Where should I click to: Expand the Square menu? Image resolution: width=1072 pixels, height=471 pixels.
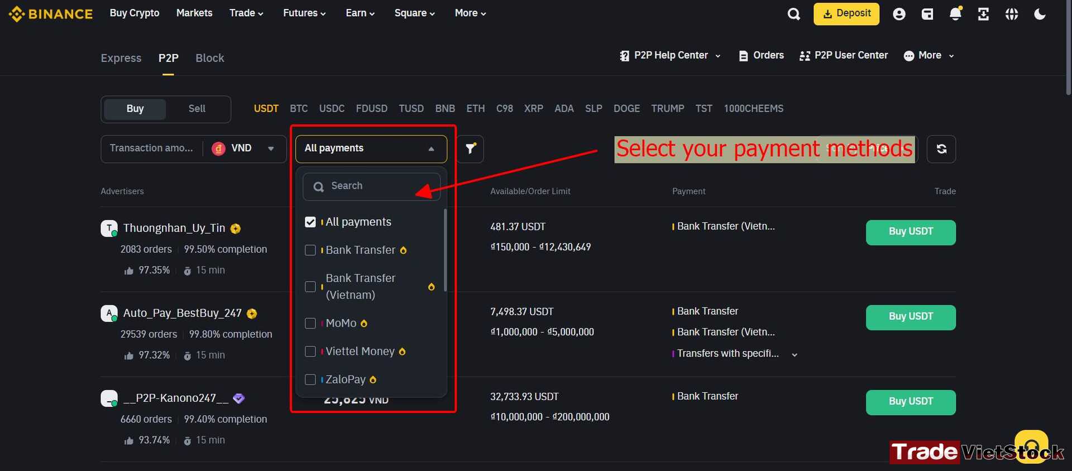pos(414,13)
